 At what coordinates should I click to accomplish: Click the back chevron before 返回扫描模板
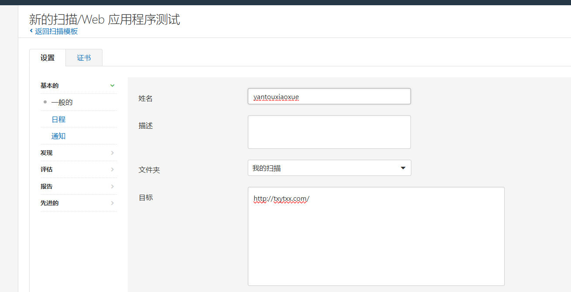pos(31,31)
